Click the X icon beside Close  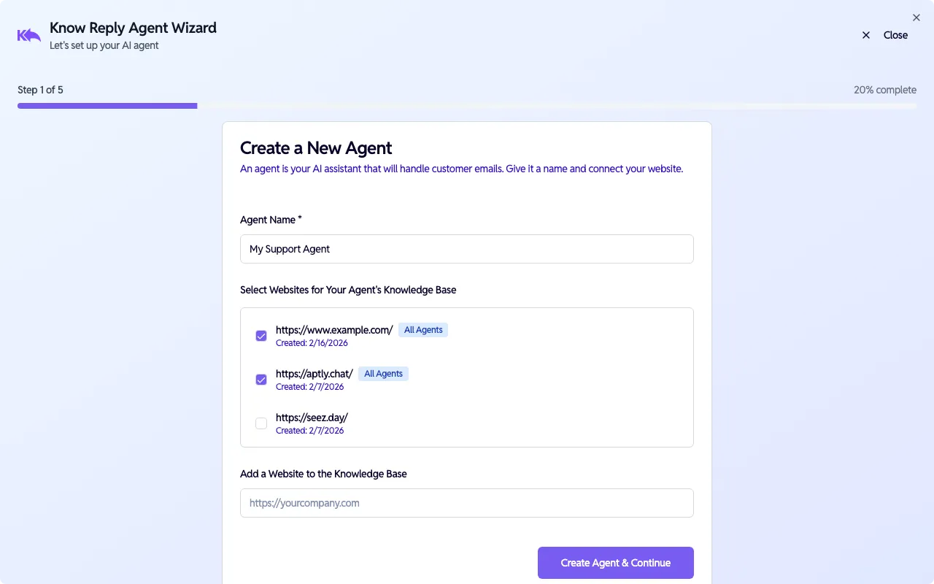coord(865,34)
